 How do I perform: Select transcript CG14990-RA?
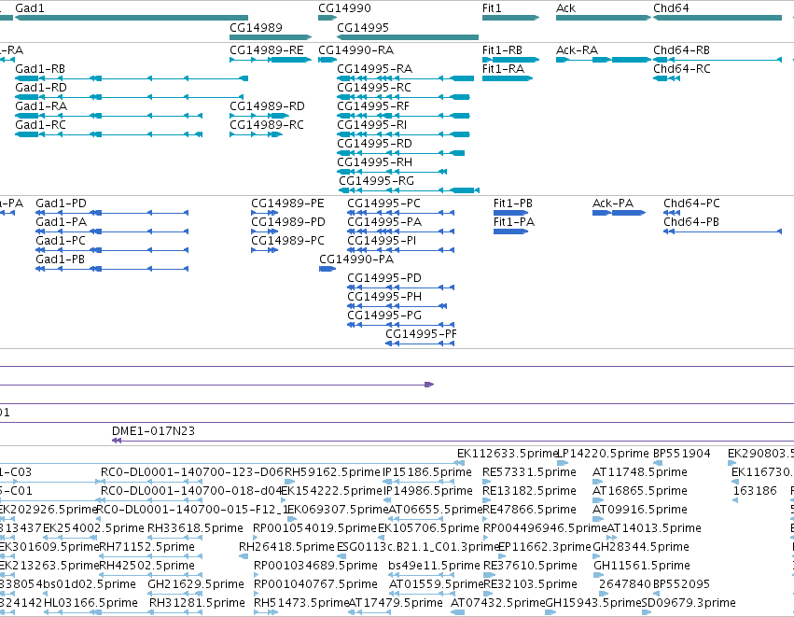point(356,50)
